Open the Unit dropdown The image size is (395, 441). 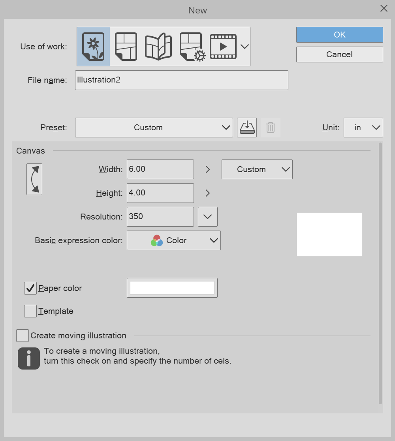click(x=363, y=128)
